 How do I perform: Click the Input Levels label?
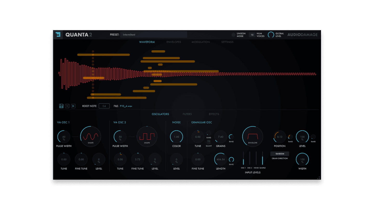click(253, 172)
